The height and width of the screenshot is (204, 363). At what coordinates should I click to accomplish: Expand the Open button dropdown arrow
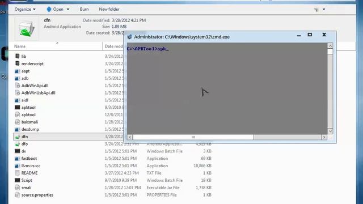[68, 9]
